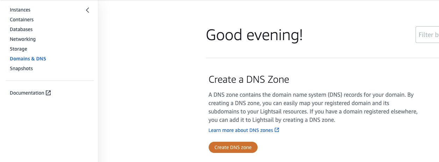The width and height of the screenshot is (439, 162).
Task: Navigate to Storage
Action: [19, 49]
